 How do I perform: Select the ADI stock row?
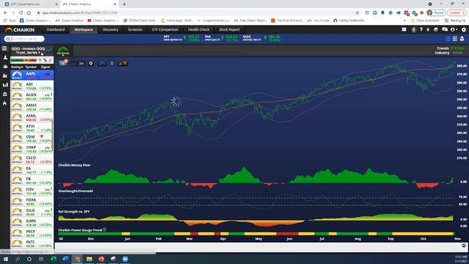click(x=32, y=86)
